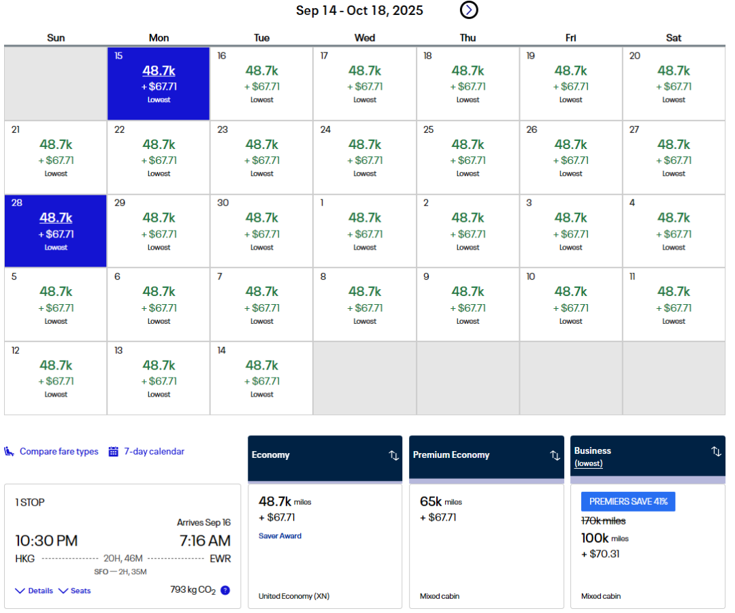Viewport: 735px width, 613px height.
Task: Click the next date range arrow icon
Action: [469, 10]
